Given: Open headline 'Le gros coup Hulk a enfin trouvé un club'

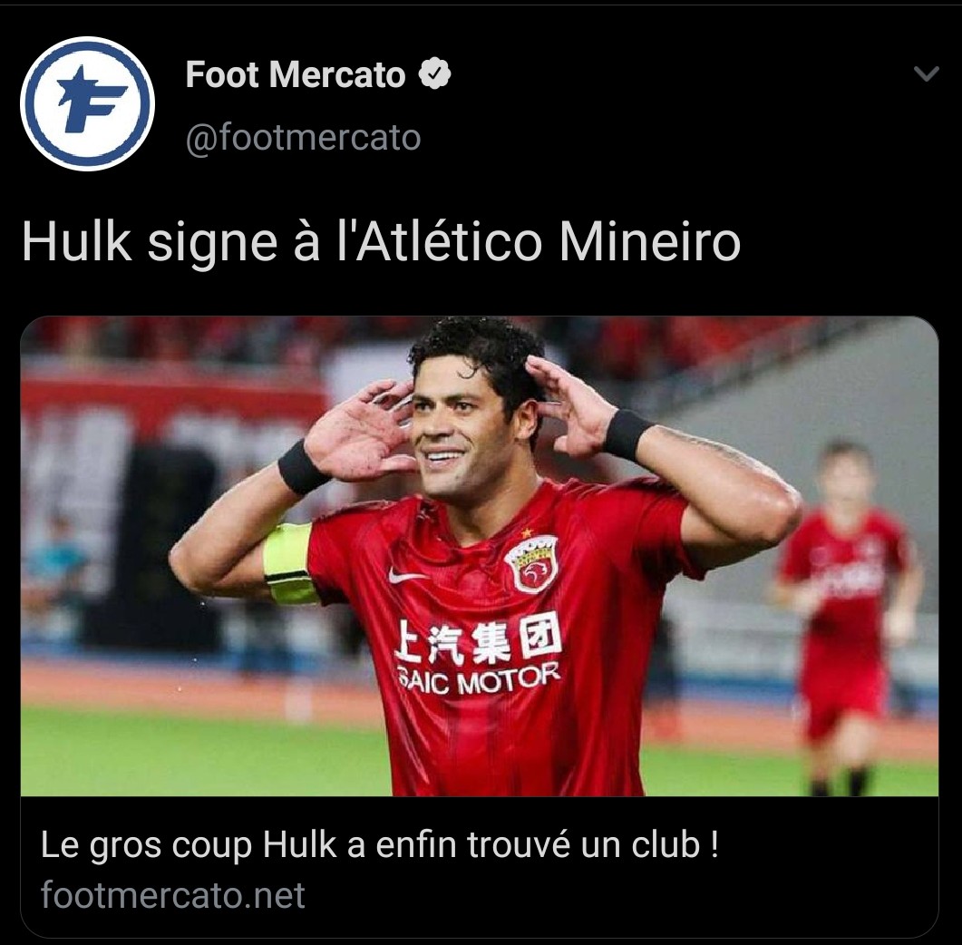Looking at the screenshot, I should 379,845.
